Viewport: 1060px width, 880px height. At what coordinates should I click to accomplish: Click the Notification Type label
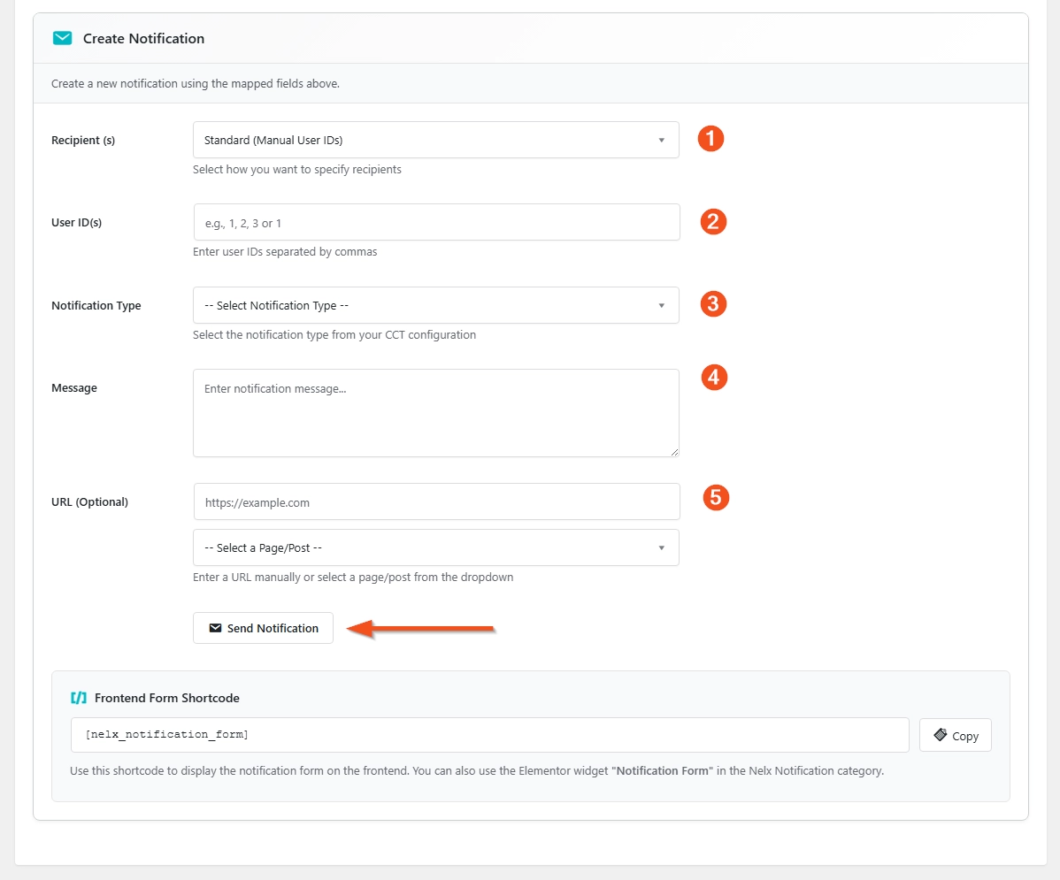tap(96, 305)
